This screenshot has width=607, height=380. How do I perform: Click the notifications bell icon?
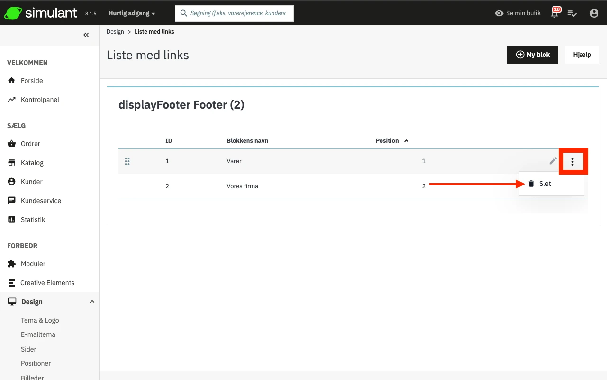tap(554, 14)
